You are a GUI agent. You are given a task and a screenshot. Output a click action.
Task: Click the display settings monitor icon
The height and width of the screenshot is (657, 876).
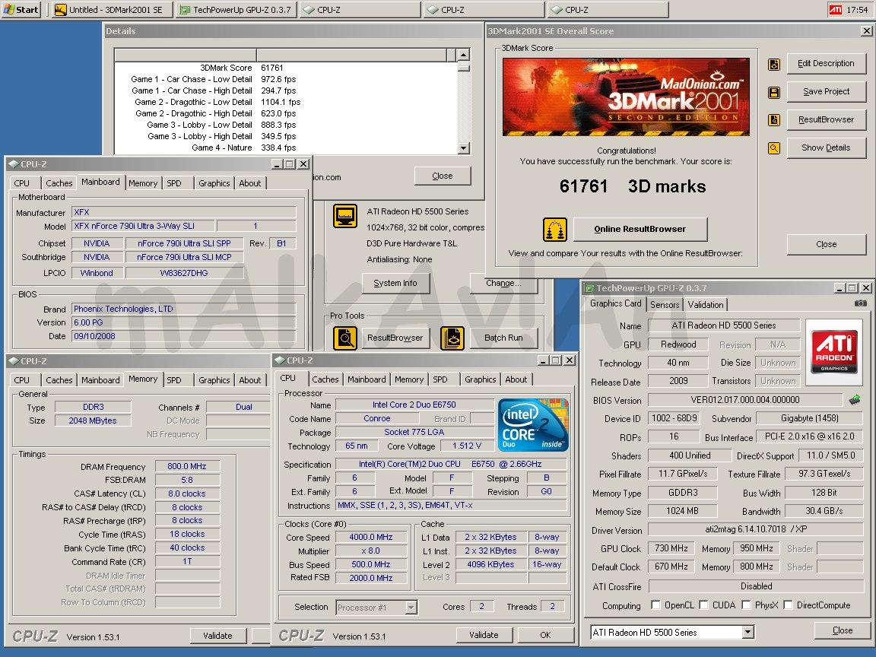coord(345,216)
